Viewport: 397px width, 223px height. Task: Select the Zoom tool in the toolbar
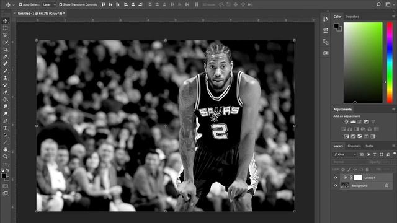tap(6, 157)
